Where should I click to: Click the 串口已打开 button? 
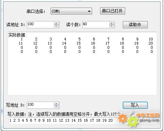pos(112,11)
